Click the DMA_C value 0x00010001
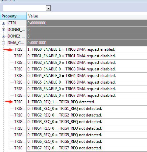147x152 pixels. pos(37,43)
